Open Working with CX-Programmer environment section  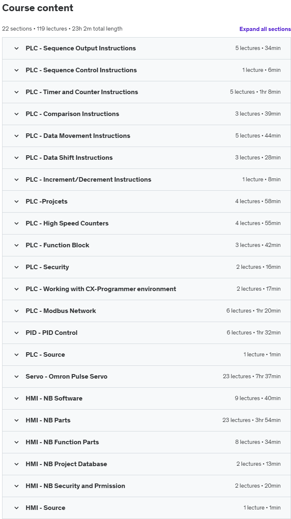(x=101, y=289)
